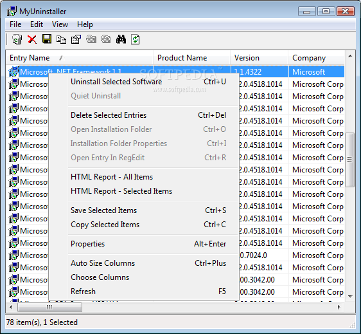Click the Installation Folder Properties toolbar icon

coord(106,39)
